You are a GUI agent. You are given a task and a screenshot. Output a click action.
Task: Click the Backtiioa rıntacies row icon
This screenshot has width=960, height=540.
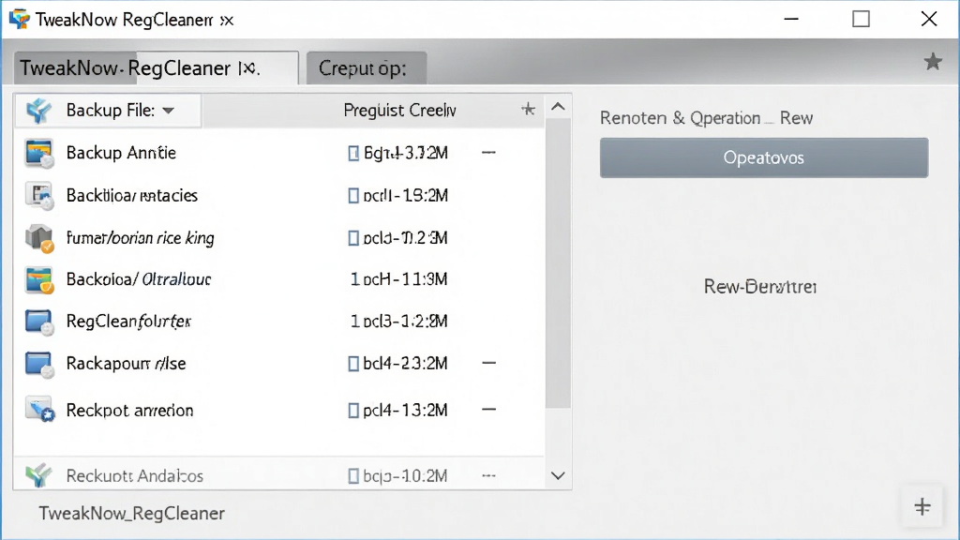coord(39,196)
